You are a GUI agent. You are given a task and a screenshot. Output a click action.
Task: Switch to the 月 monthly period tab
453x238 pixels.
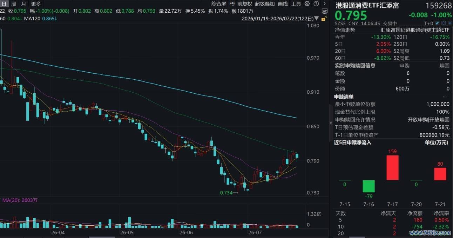click(x=23, y=4)
